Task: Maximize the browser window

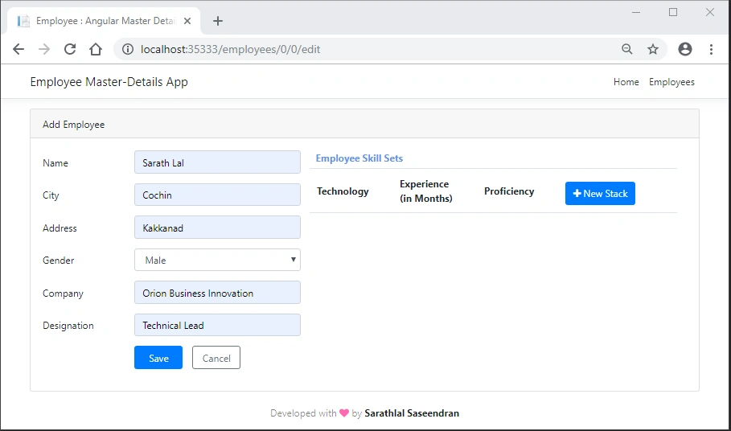Action: (x=673, y=12)
